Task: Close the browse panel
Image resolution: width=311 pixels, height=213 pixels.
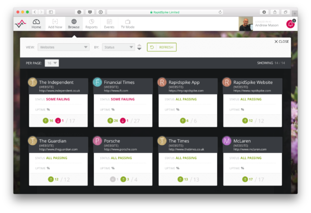Action: click(x=281, y=41)
